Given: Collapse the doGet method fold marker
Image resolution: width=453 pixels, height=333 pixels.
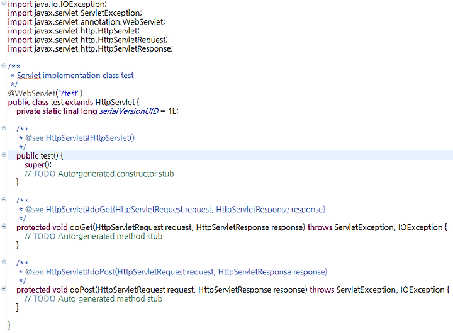Looking at the screenshot, I should pos(4,227).
